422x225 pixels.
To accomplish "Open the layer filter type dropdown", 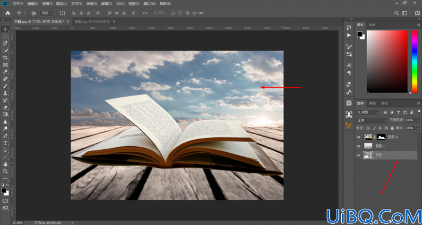I will [x=368, y=112].
